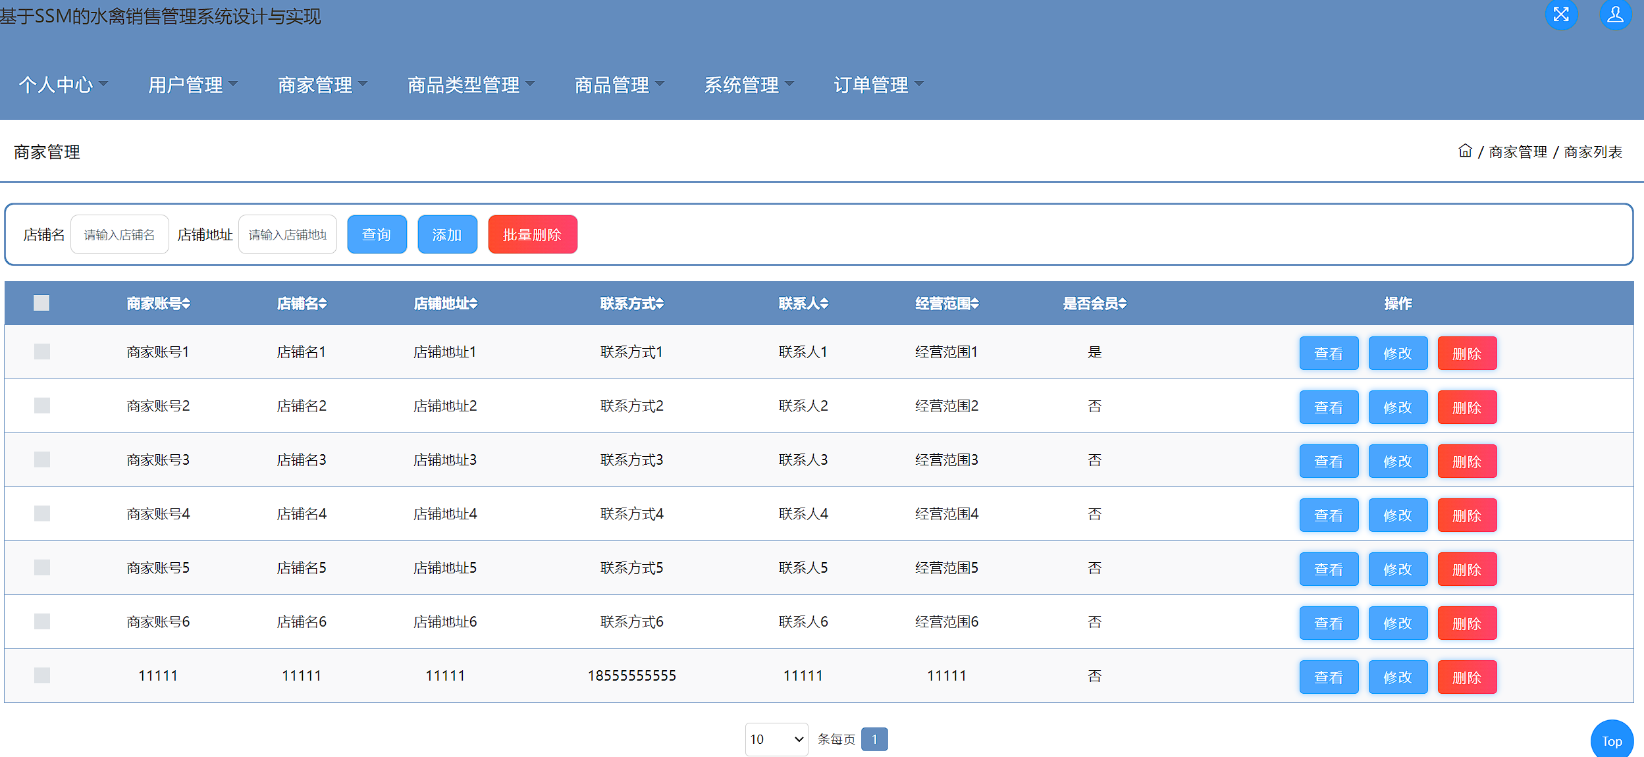
Task: View details for 商家账号1
Action: (x=1329, y=353)
